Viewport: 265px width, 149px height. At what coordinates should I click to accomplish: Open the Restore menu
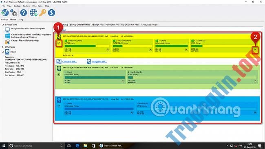click(26, 6)
